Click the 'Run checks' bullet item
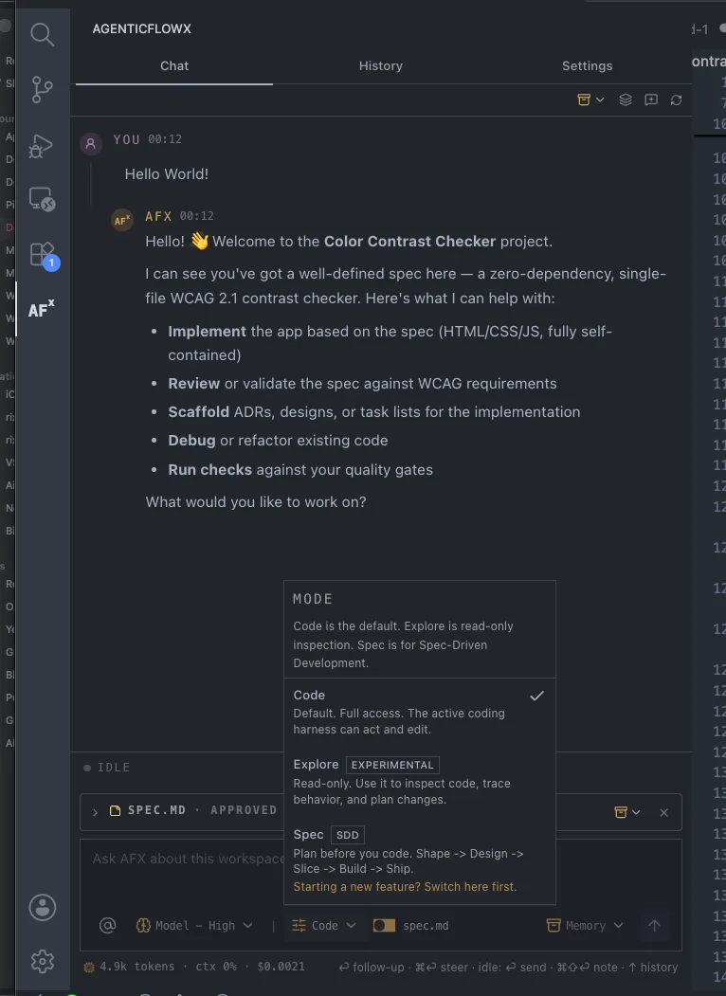 (300, 470)
